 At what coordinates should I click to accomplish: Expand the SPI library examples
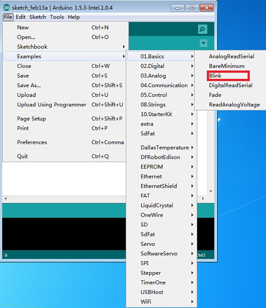161,263
